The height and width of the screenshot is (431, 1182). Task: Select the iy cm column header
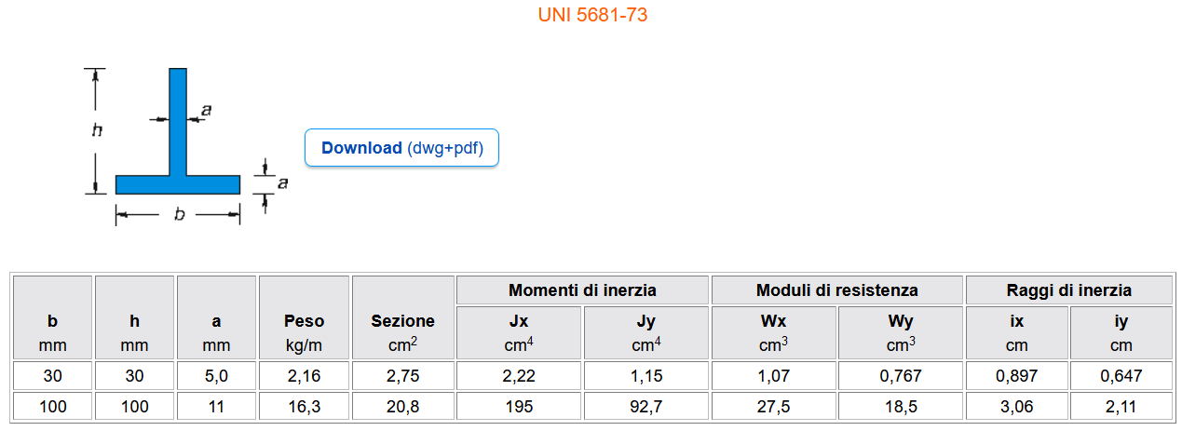click(x=1121, y=333)
